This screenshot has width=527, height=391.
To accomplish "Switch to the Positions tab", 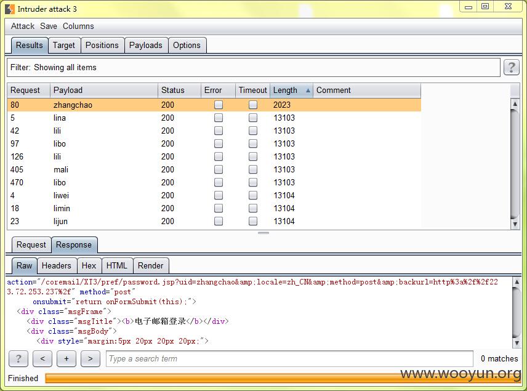I will pos(102,46).
